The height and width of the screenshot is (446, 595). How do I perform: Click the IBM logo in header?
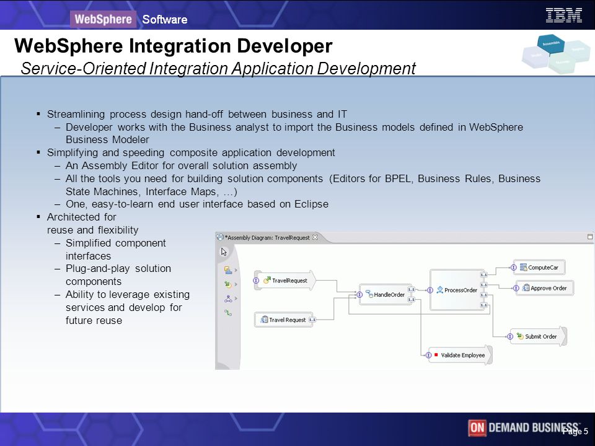(x=564, y=15)
